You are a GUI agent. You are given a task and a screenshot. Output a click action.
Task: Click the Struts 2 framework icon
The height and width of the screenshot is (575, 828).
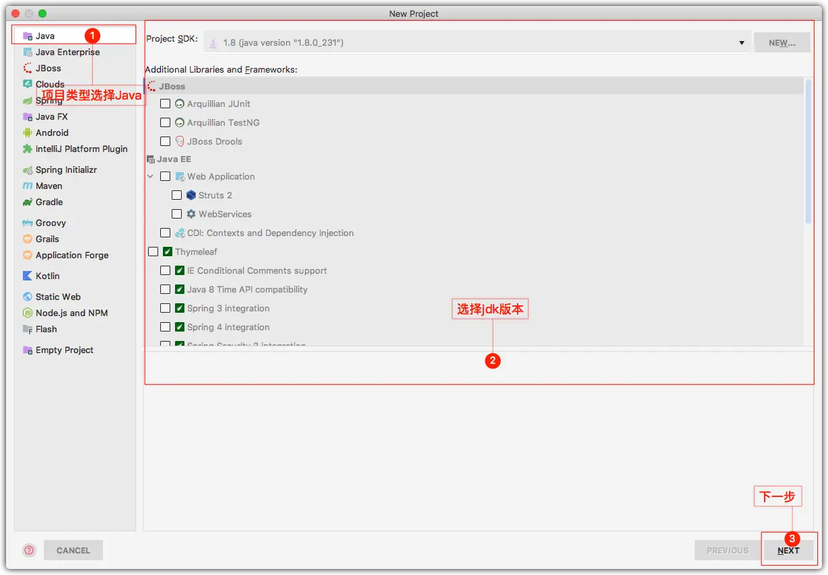[x=191, y=195]
